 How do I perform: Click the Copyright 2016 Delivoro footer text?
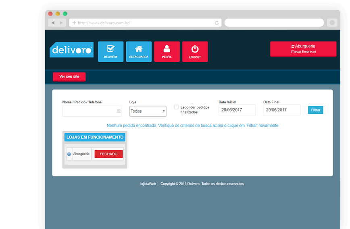[x=202, y=184]
